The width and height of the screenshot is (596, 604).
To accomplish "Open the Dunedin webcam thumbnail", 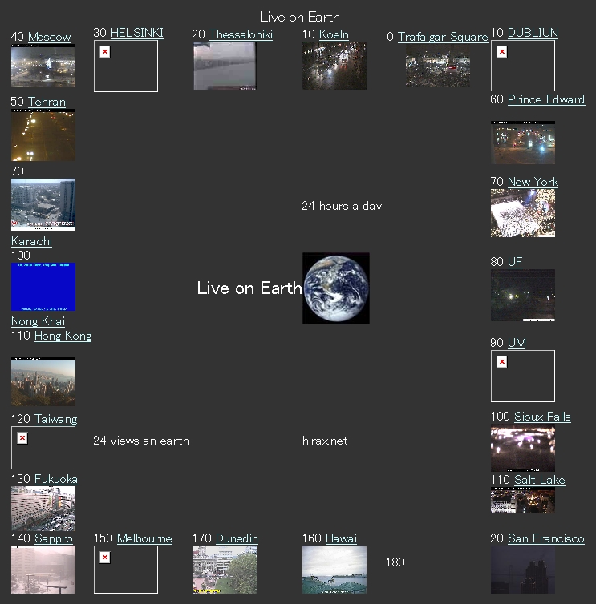I will [224, 569].
